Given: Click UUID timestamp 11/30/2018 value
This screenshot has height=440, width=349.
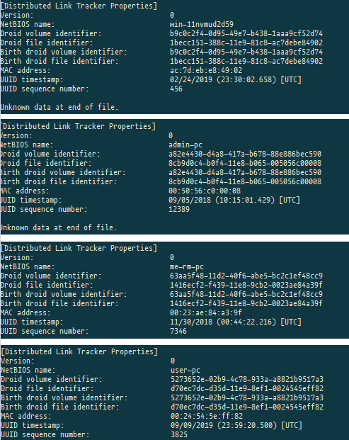Looking at the screenshot, I should click(236, 322).
